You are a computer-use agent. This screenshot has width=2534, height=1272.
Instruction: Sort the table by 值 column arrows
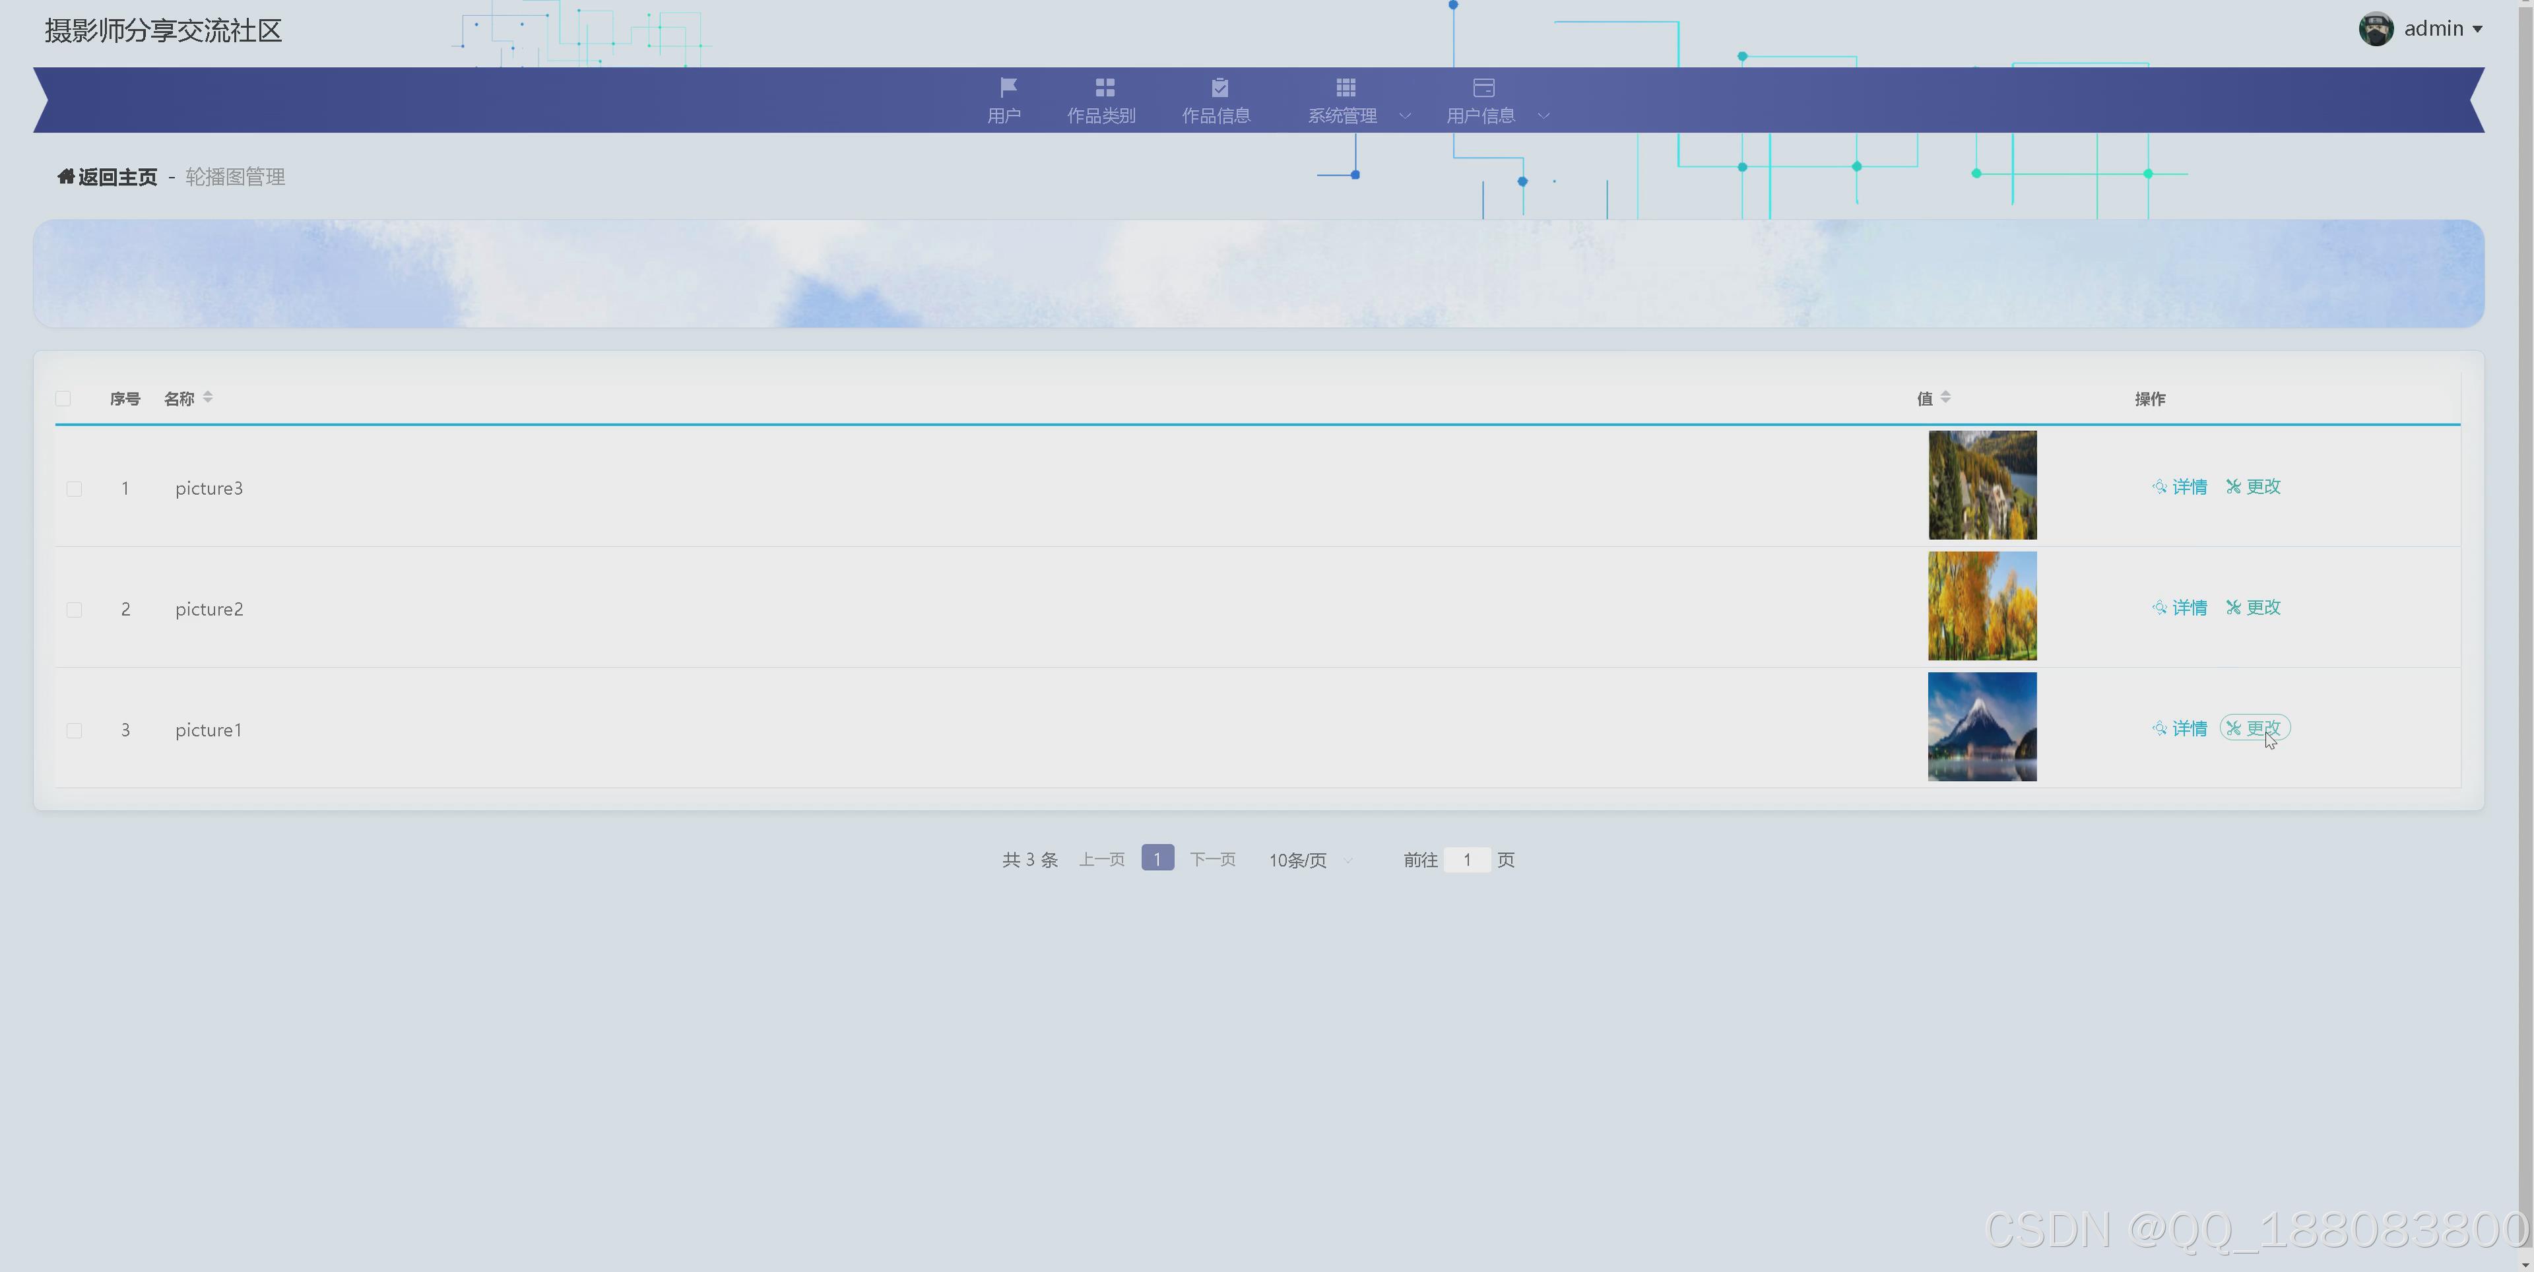click(x=1945, y=397)
